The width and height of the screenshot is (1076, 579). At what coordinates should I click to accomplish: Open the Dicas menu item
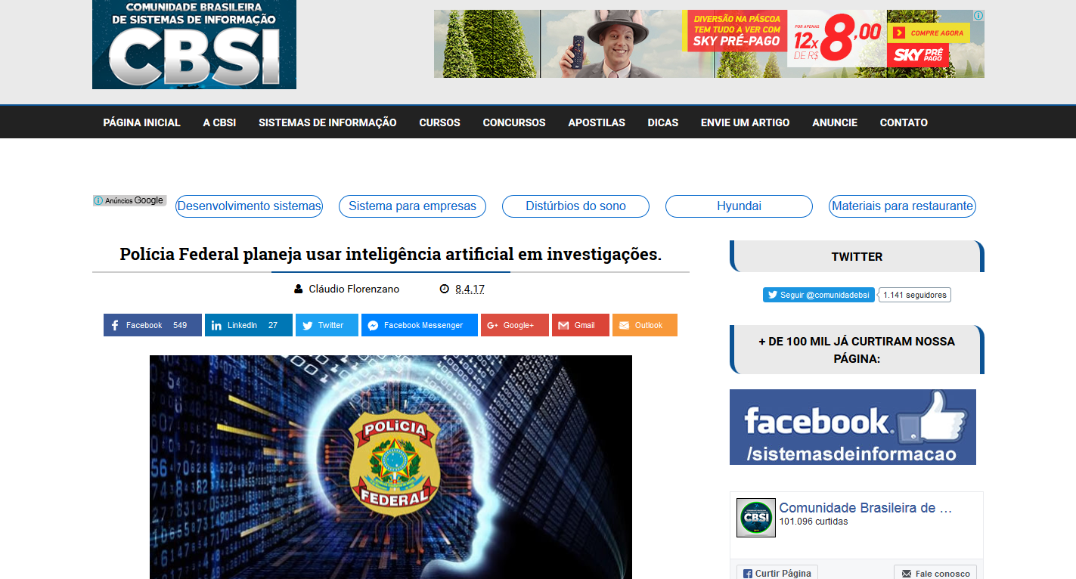(x=663, y=122)
